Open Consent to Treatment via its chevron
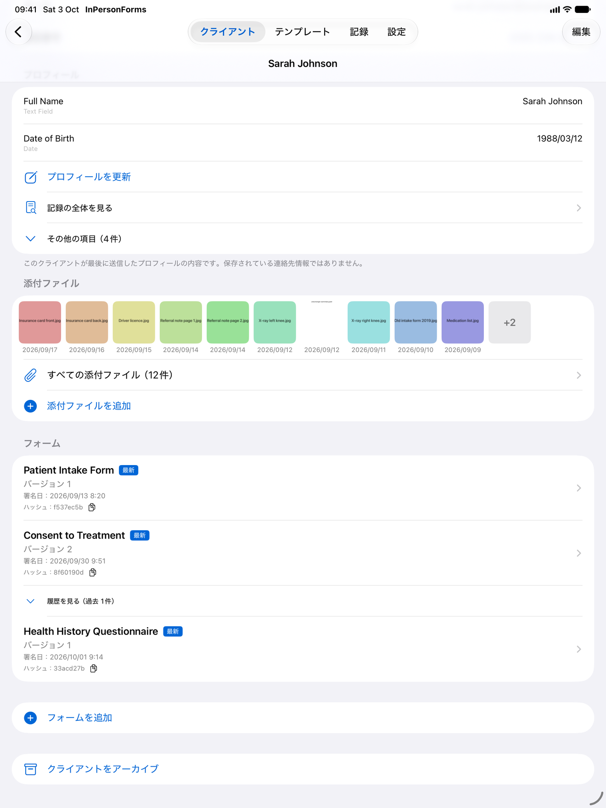 pyautogui.click(x=578, y=553)
